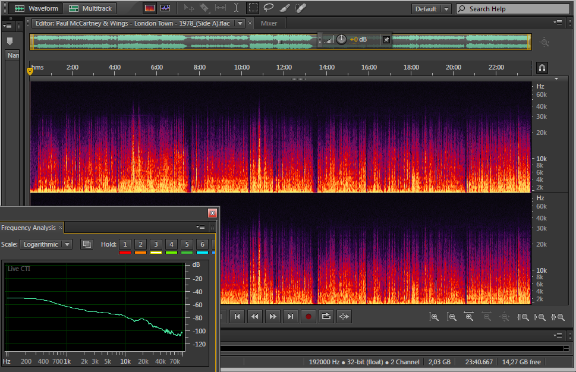576x372 pixels.
Task: Click the red Record button
Action: coord(308,317)
